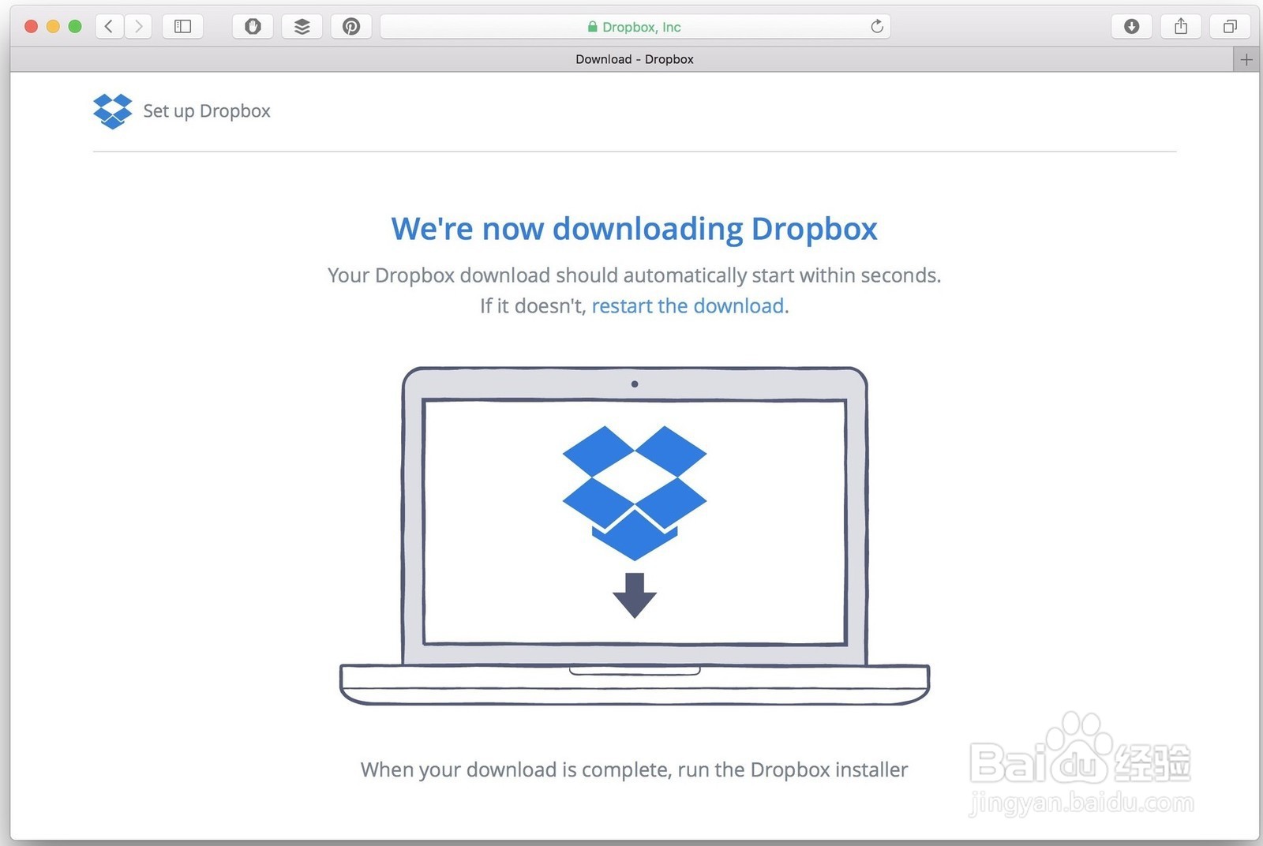This screenshot has width=1263, height=846.
Task: Add a new tab with plus button
Action: pos(1246,59)
